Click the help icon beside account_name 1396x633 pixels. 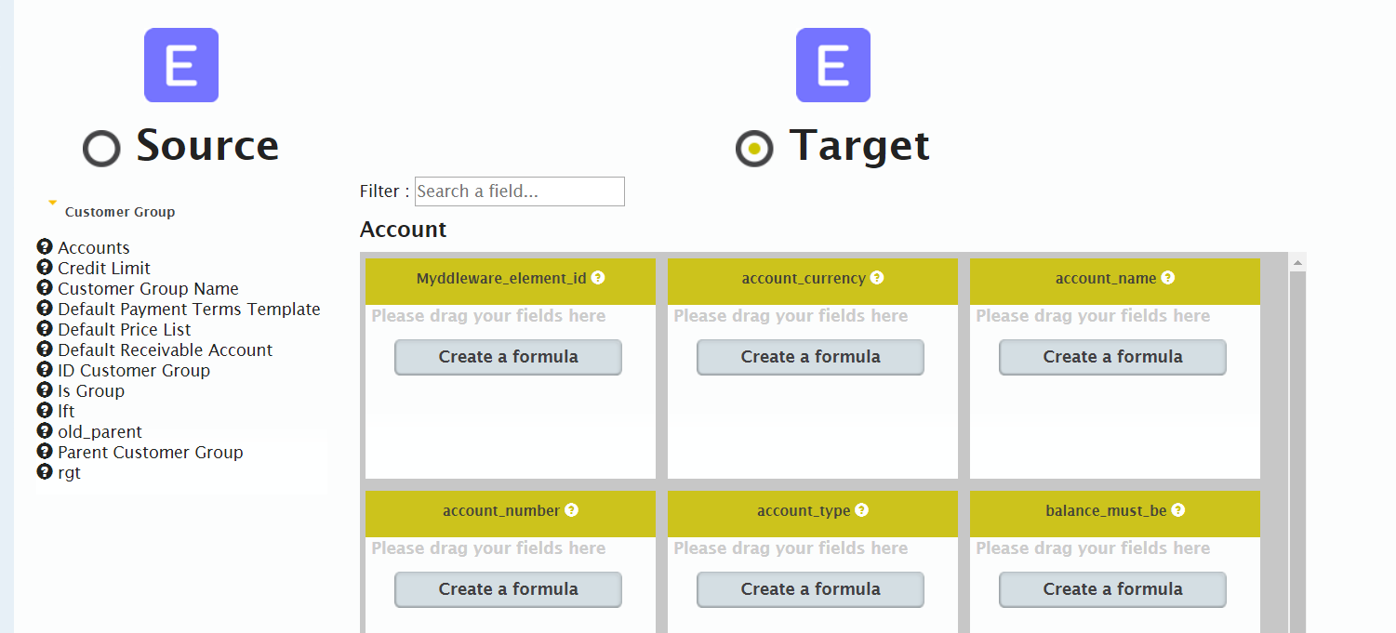tap(1168, 277)
